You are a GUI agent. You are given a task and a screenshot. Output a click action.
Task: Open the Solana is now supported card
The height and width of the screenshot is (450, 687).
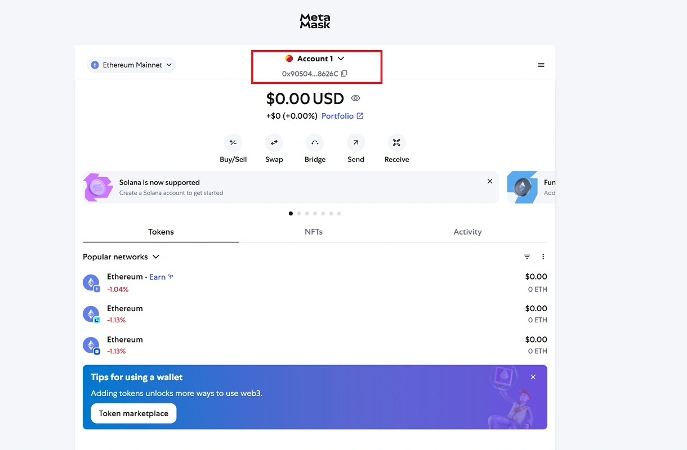[291, 187]
